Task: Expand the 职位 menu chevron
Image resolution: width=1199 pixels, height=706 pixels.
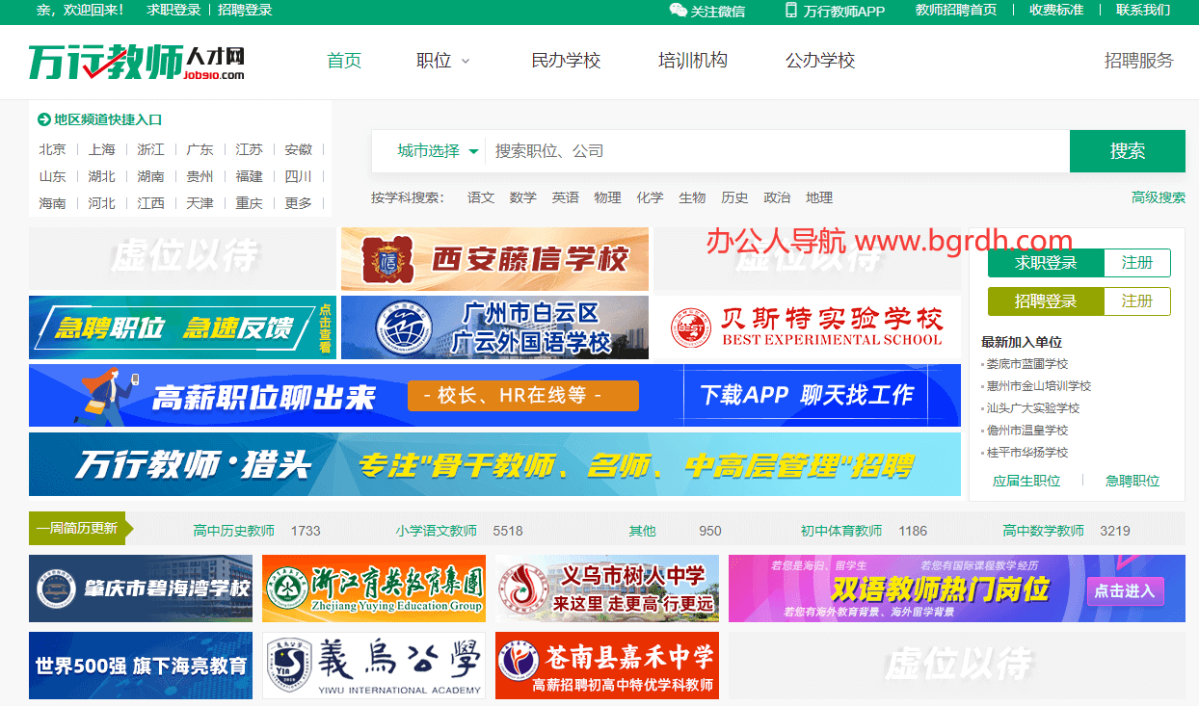Action: (x=466, y=61)
